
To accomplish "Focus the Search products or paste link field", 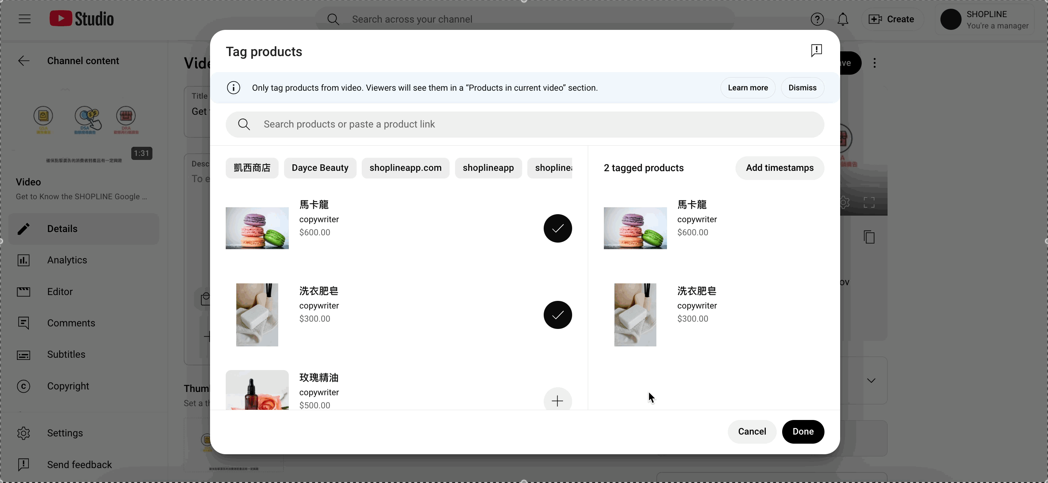I will click(525, 124).
